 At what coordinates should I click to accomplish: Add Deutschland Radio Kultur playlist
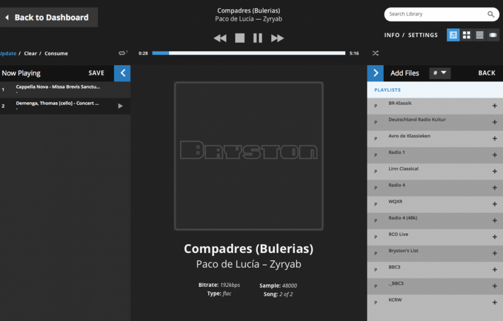495,122
